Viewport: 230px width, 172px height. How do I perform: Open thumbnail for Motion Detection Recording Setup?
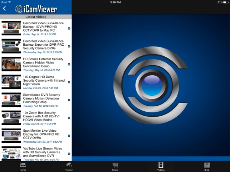[11, 100]
